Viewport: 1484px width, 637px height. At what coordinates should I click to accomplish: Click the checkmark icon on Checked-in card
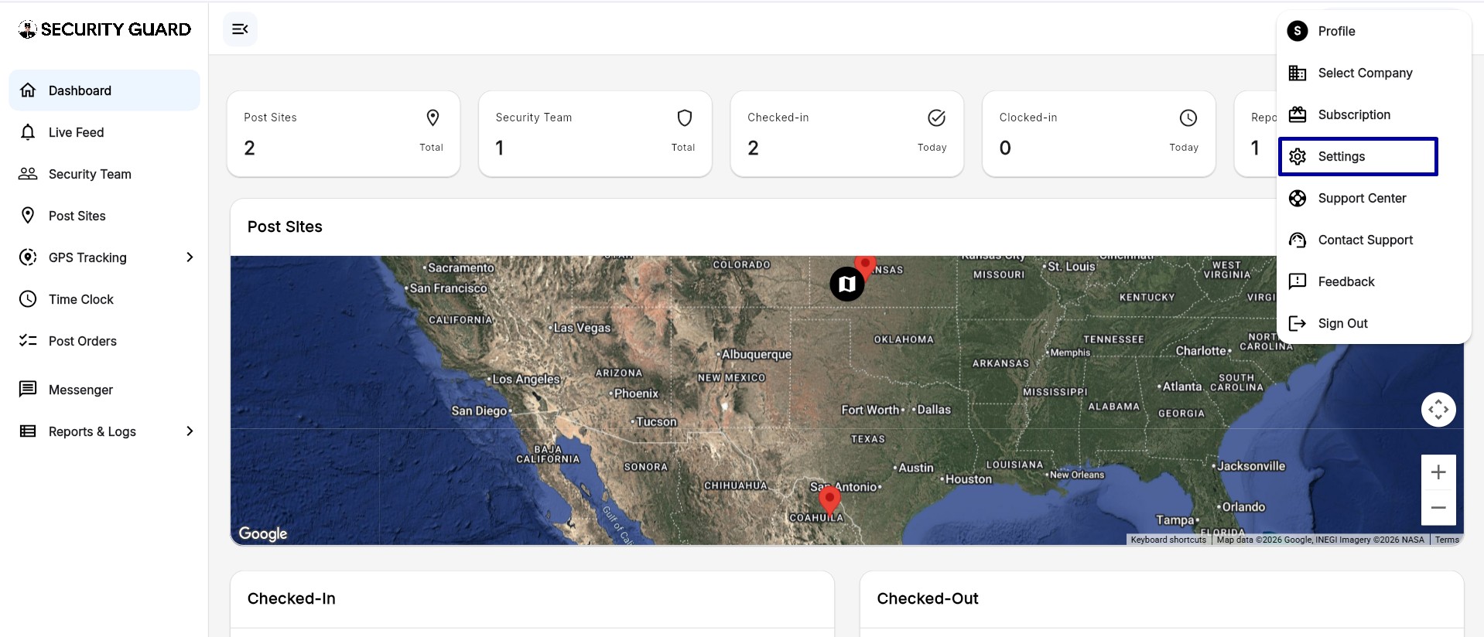coord(936,118)
